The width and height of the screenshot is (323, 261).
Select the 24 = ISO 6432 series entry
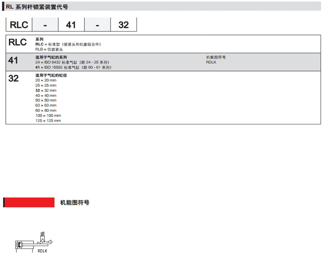point(72,63)
